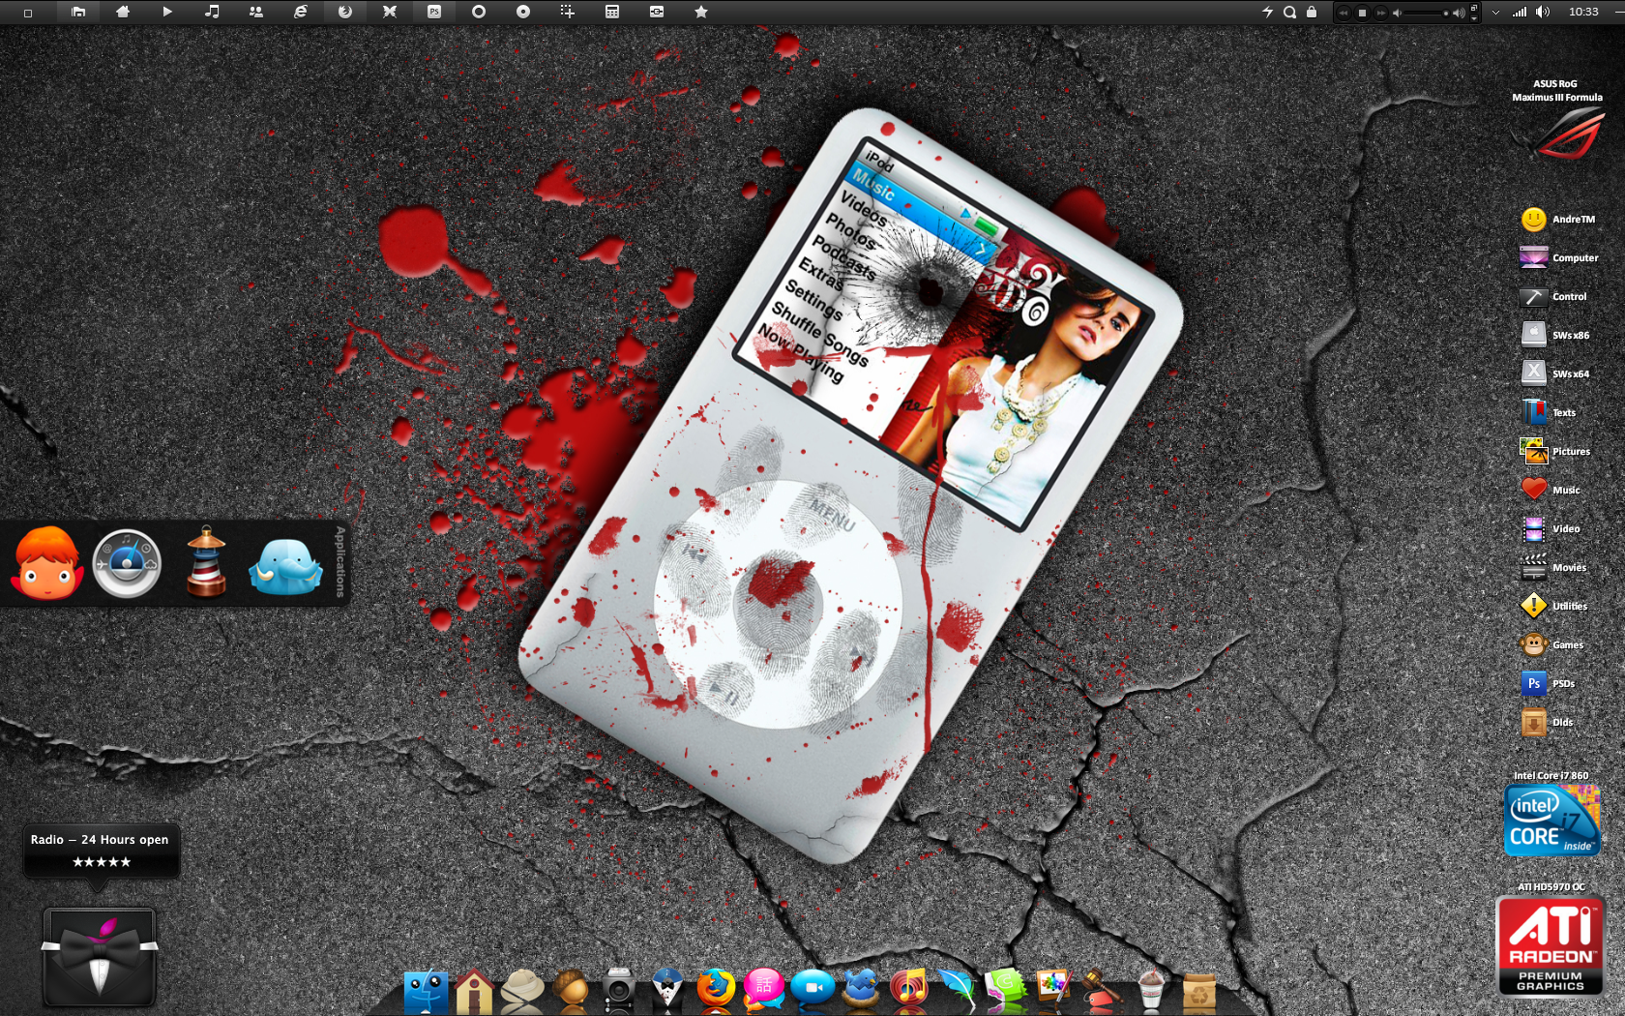Viewport: 1625px width, 1016px height.
Task: Open the AndreTM smiley shortcut
Action: 1557,220
